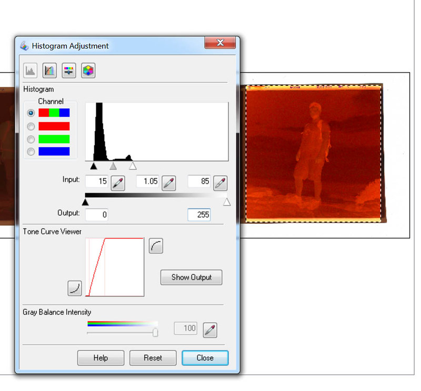Viewport: 421px width, 391px height.
Task: Select the Red channel radio button
Action: point(31,126)
